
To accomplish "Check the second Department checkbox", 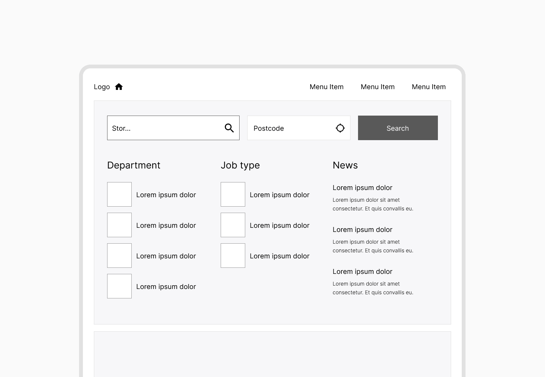I will point(119,225).
